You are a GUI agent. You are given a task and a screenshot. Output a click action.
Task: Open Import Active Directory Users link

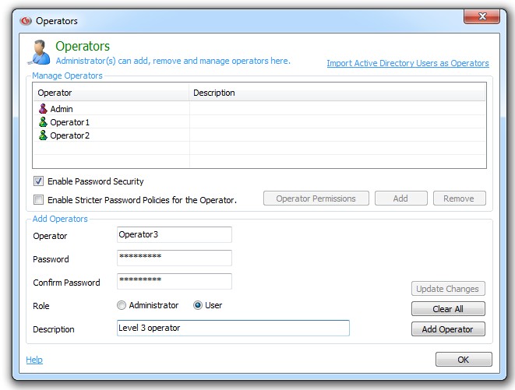coord(407,63)
